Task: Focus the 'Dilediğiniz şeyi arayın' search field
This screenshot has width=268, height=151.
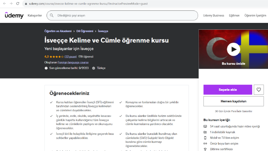Action: pos(122,16)
